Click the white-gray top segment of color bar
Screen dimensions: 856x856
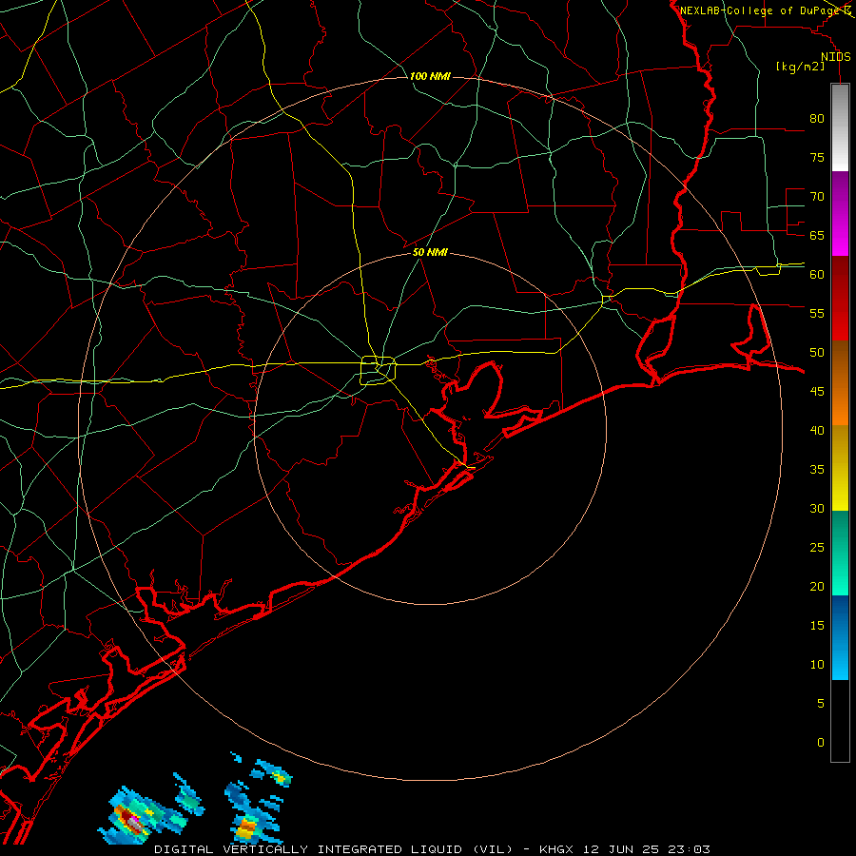click(x=840, y=127)
